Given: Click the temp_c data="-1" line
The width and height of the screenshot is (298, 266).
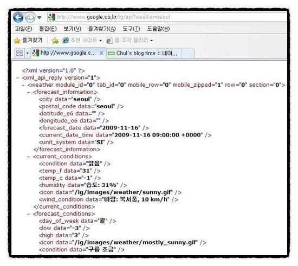Looking at the screenshot, I should point(70,178).
